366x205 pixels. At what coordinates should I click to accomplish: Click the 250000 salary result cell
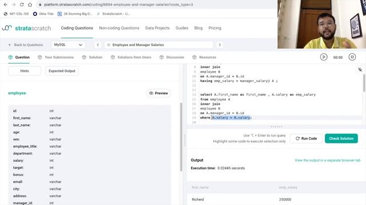[285, 199]
